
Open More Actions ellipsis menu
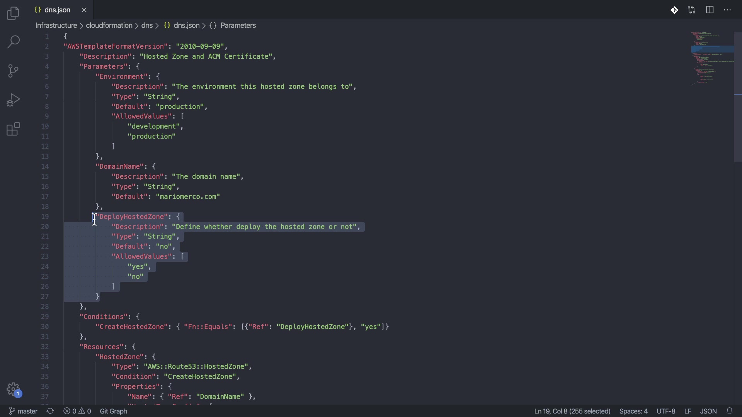pos(727,10)
